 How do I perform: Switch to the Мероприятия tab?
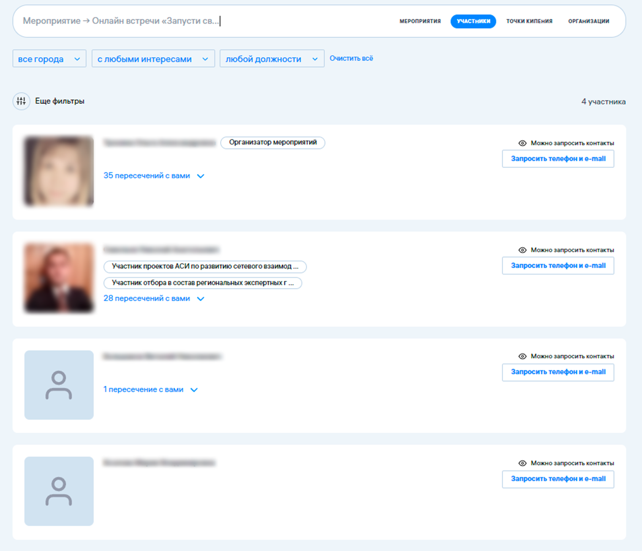(x=420, y=21)
